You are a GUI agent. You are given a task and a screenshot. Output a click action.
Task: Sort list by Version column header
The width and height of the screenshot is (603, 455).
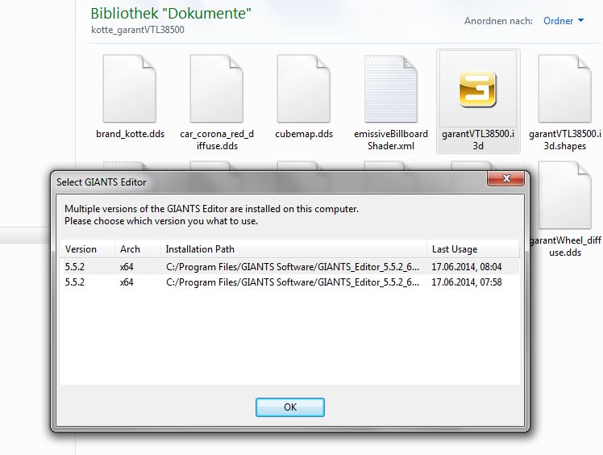(81, 249)
